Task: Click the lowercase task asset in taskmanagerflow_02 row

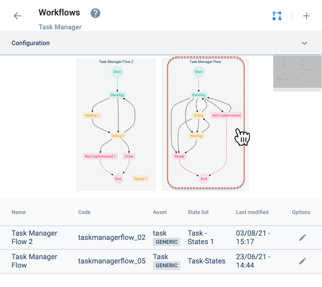Action: click(160, 233)
